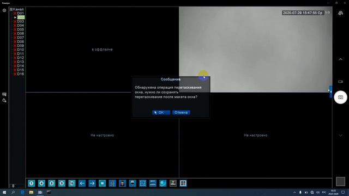Click the upper of the two bottom left sidebar icons
Image resolution: width=349 pixels, height=196 pixels.
point(4,94)
